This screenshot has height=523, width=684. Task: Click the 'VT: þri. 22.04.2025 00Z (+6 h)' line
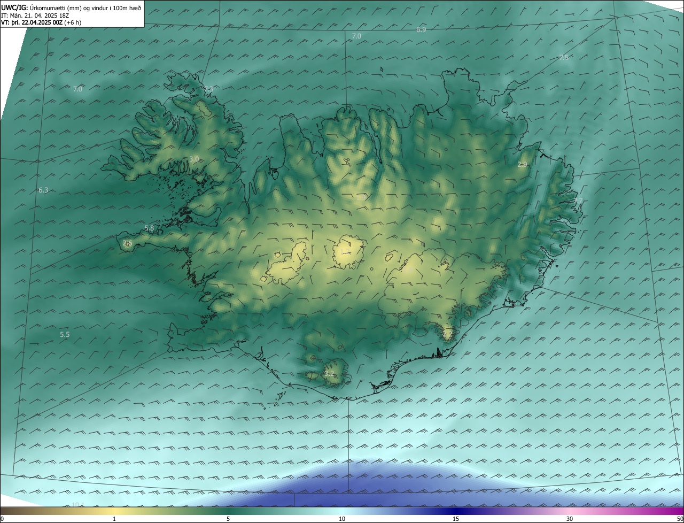click(x=41, y=22)
